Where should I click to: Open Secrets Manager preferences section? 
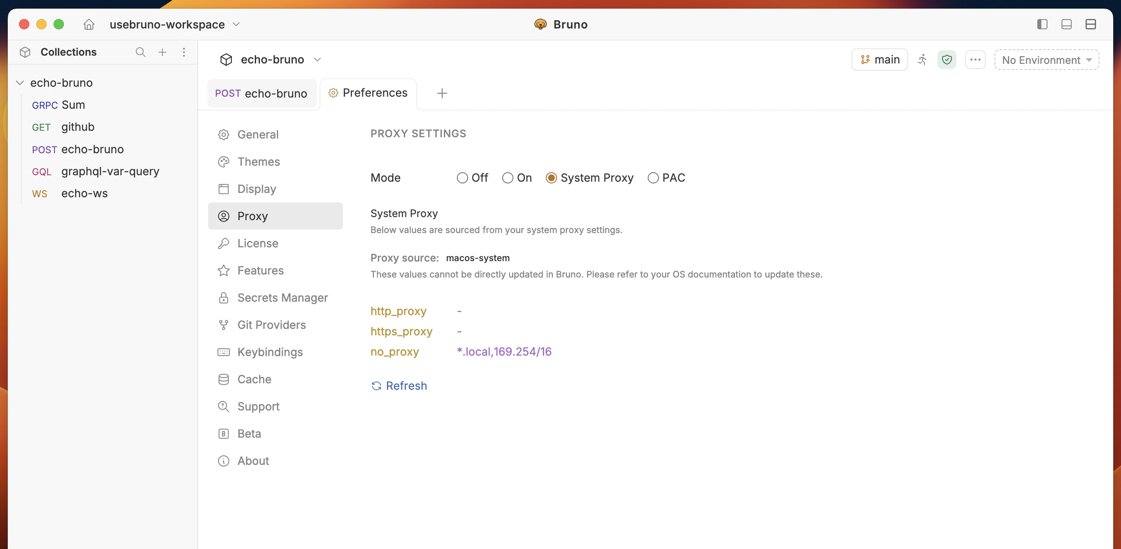275,297
